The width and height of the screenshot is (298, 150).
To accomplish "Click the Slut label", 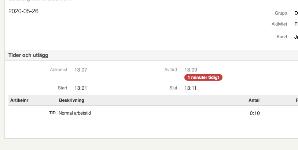I will coord(173,88).
